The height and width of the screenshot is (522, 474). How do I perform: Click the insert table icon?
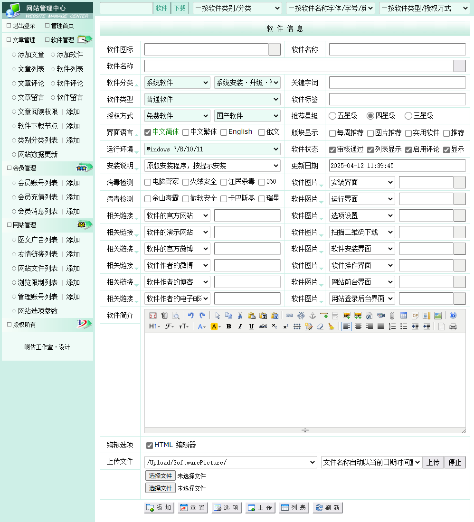[404, 316]
